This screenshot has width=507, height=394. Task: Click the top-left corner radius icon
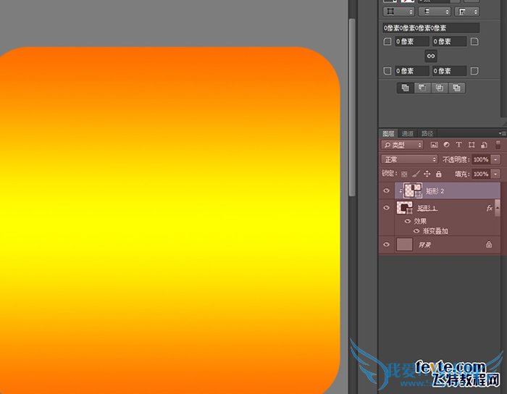point(387,42)
